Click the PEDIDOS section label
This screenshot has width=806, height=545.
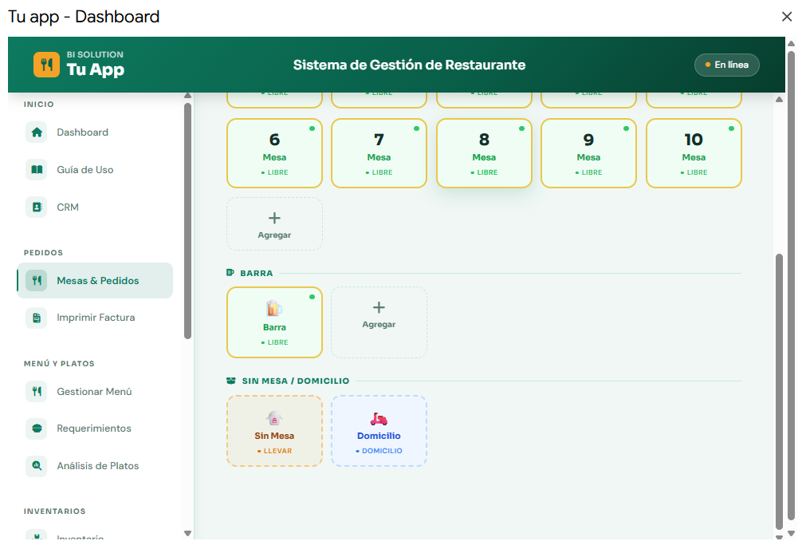click(x=43, y=253)
